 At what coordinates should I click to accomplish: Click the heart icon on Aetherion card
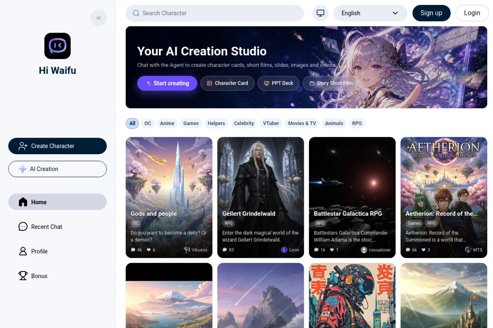[423, 250]
